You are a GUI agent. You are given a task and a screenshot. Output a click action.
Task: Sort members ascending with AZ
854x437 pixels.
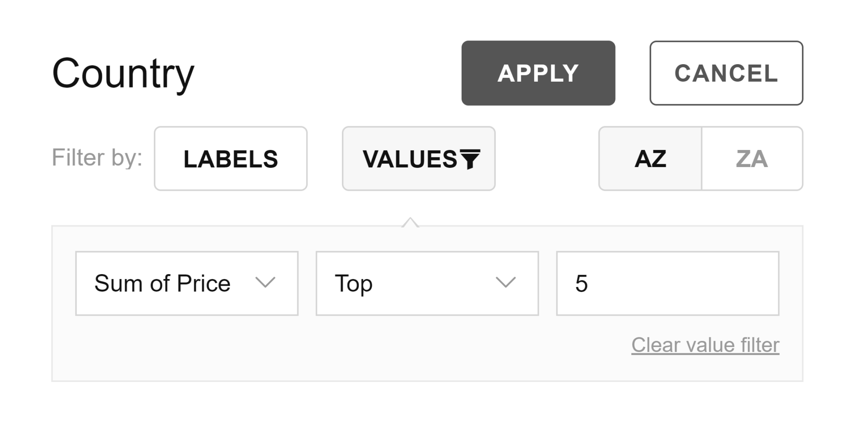(x=650, y=159)
